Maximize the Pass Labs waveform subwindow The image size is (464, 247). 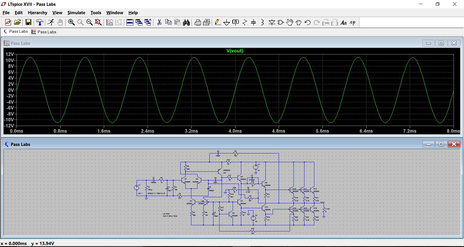tap(441, 43)
